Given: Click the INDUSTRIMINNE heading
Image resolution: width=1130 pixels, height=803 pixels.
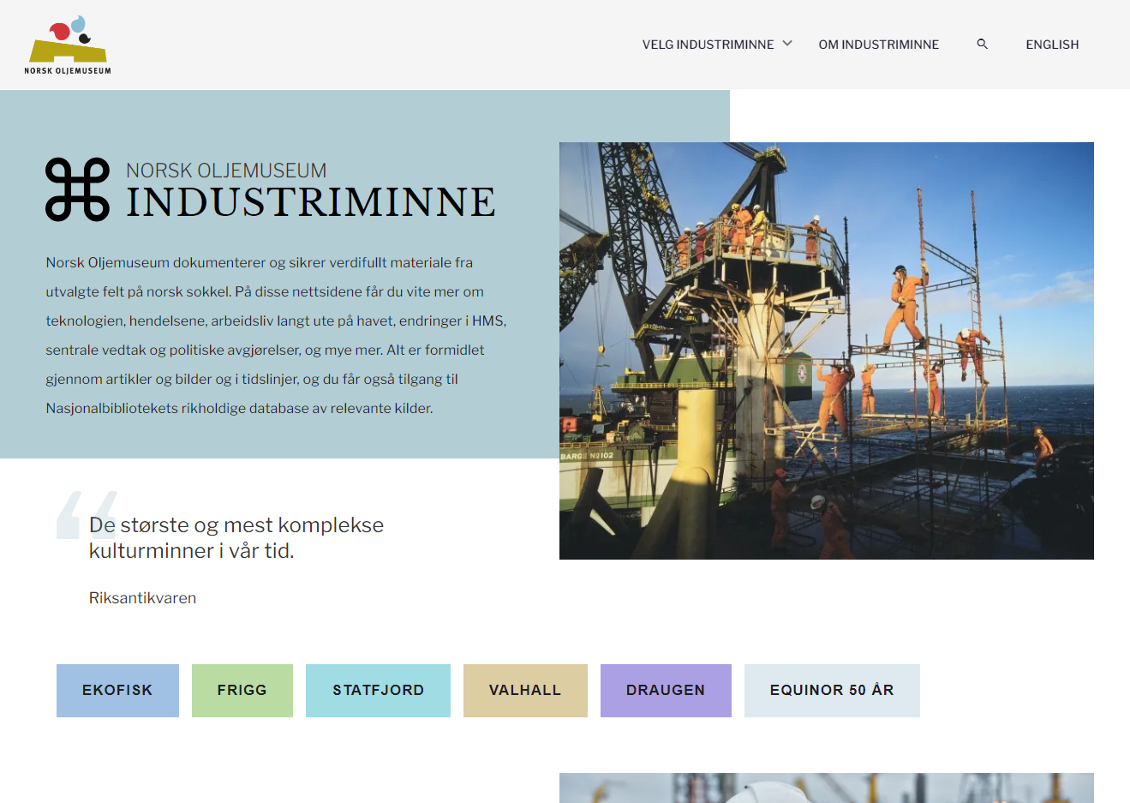Looking at the screenshot, I should coord(311,202).
